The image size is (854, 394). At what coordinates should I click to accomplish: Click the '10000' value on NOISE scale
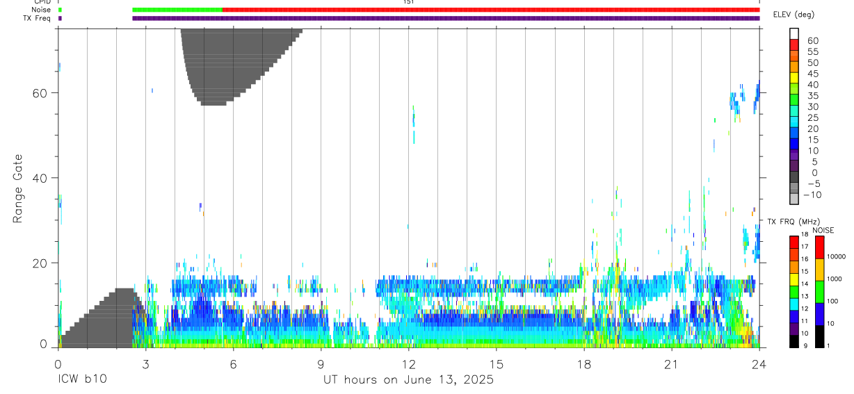coord(838,257)
